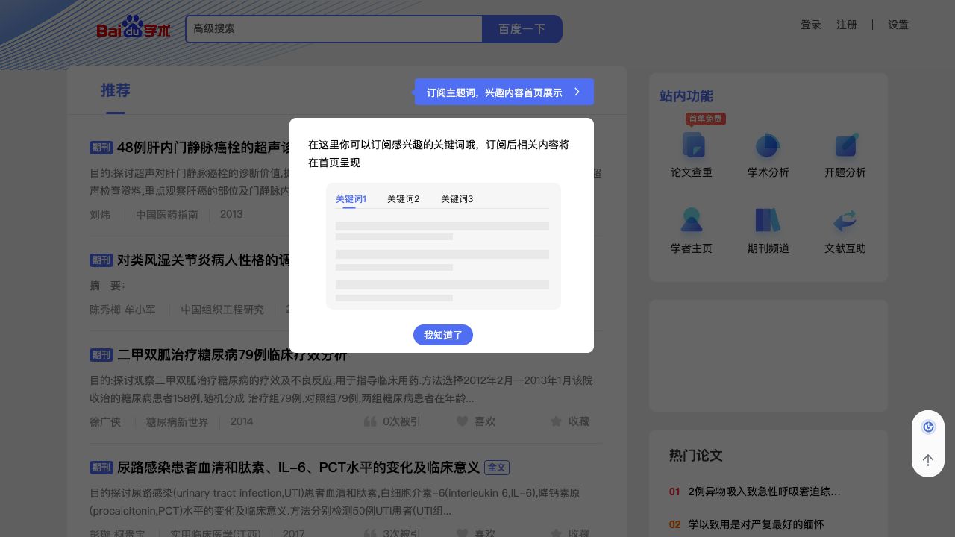The width and height of the screenshot is (955, 537).
Task: Open the 论文查重 paper check tool
Action: coord(692,155)
